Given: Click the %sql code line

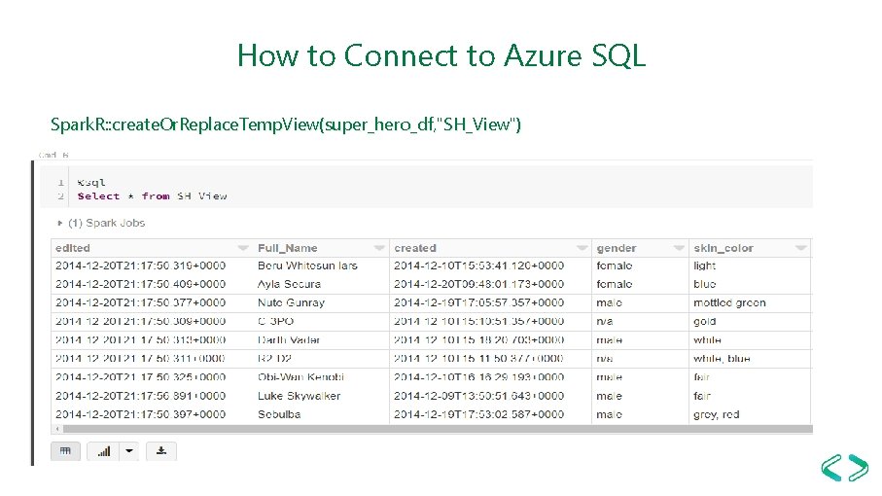Looking at the screenshot, I should (91, 182).
